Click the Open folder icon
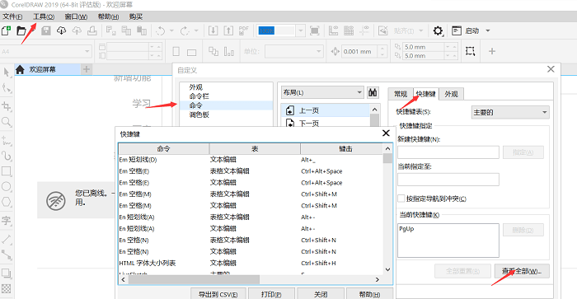This screenshot has width=577, height=299. tap(21, 30)
